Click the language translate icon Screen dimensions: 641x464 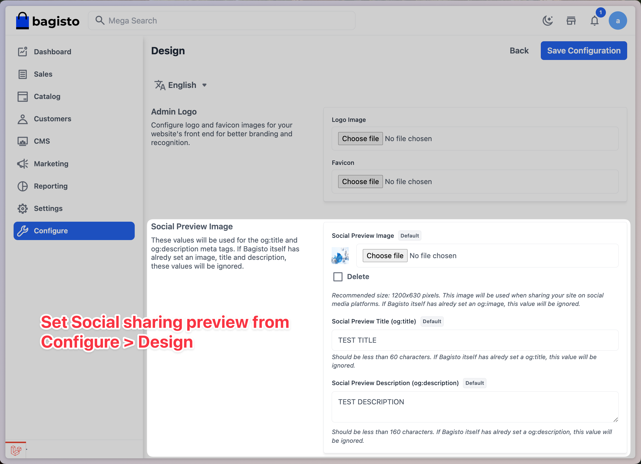[160, 85]
